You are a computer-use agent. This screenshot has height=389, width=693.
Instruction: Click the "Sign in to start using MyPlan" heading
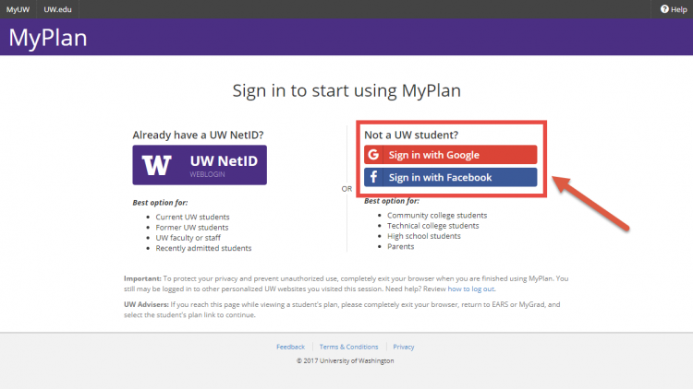pyautogui.click(x=346, y=91)
